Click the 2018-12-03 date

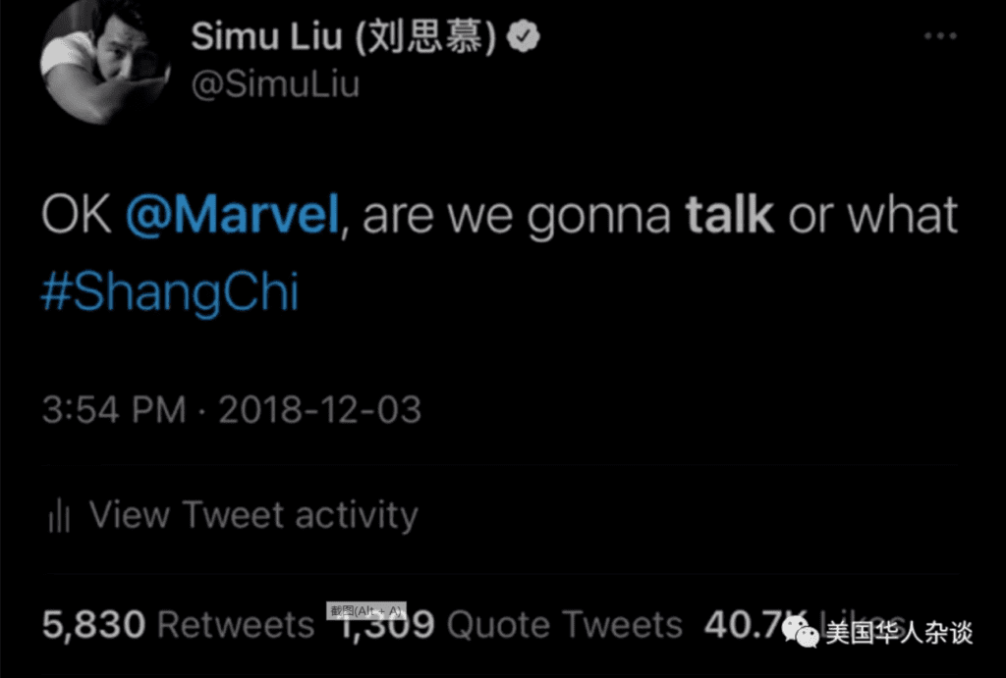click(x=319, y=409)
